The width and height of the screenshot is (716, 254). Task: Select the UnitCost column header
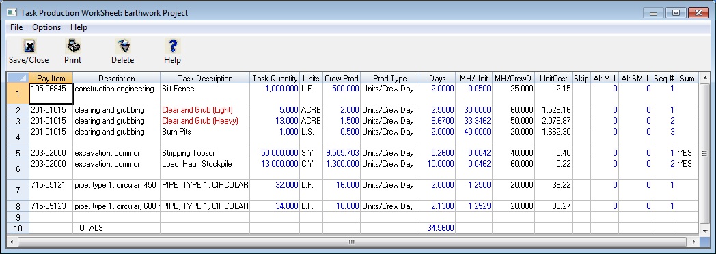click(553, 79)
